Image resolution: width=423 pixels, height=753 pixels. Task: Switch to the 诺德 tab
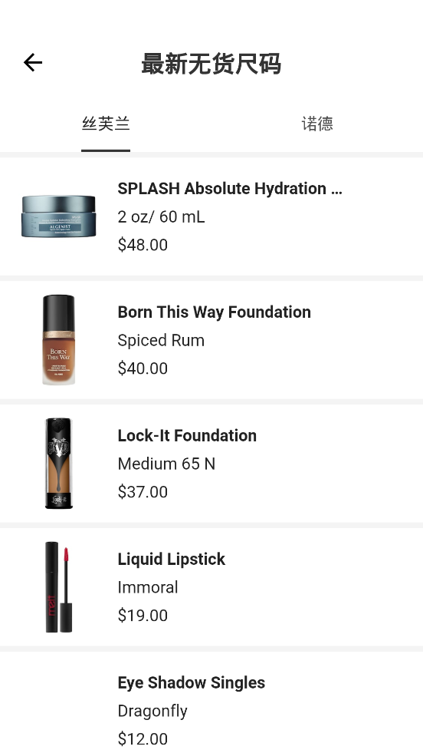pyautogui.click(x=317, y=124)
